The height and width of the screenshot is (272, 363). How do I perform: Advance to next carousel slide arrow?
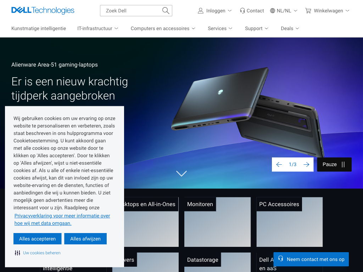pos(306,164)
